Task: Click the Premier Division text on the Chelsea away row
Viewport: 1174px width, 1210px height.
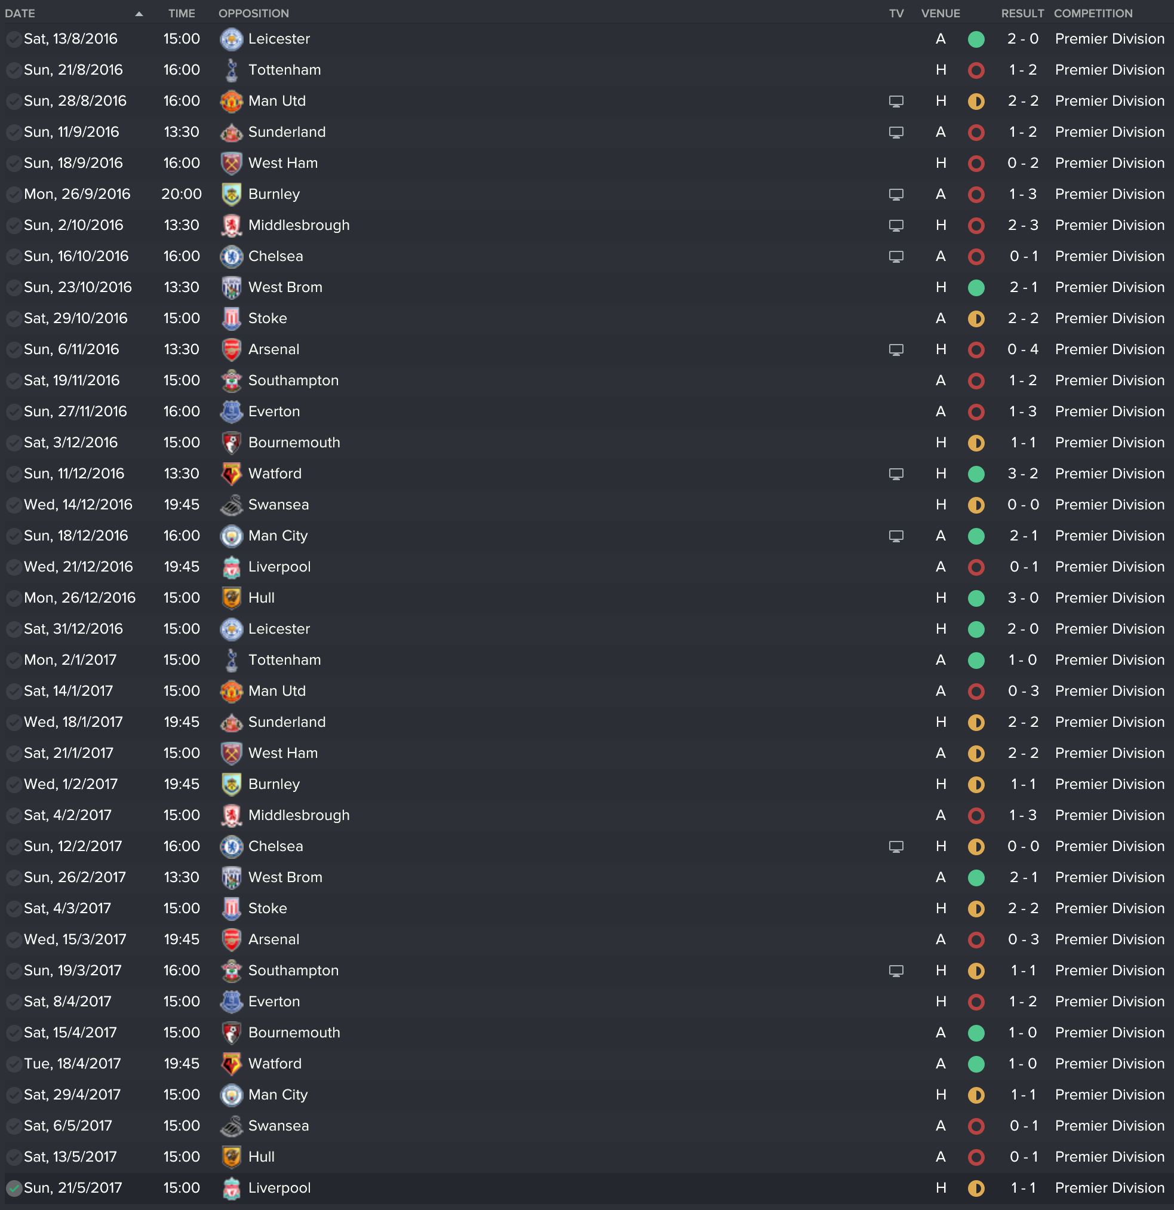Action: click(x=1109, y=257)
